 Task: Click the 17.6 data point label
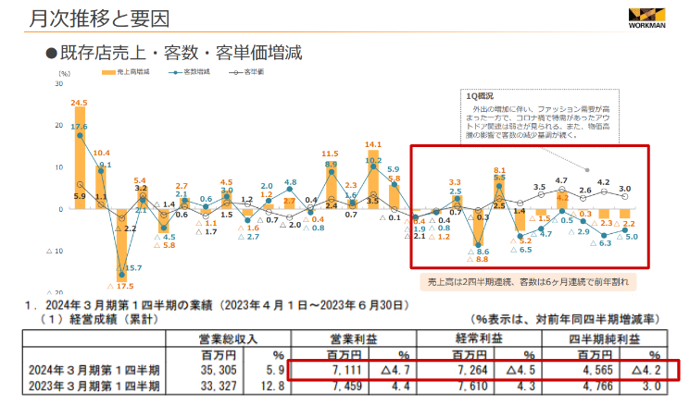[79, 127]
